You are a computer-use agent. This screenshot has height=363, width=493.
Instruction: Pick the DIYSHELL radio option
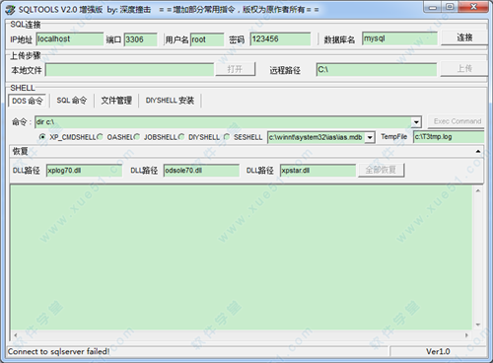(x=181, y=137)
